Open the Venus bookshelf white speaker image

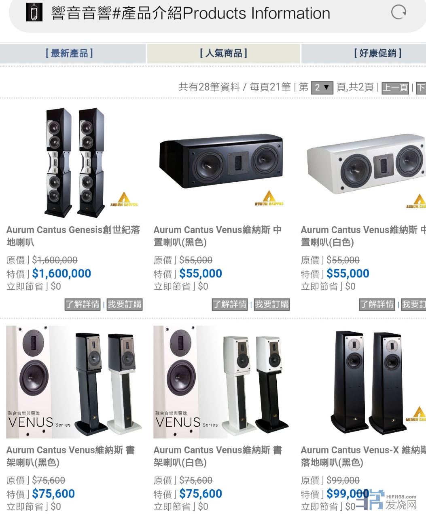coord(220,382)
